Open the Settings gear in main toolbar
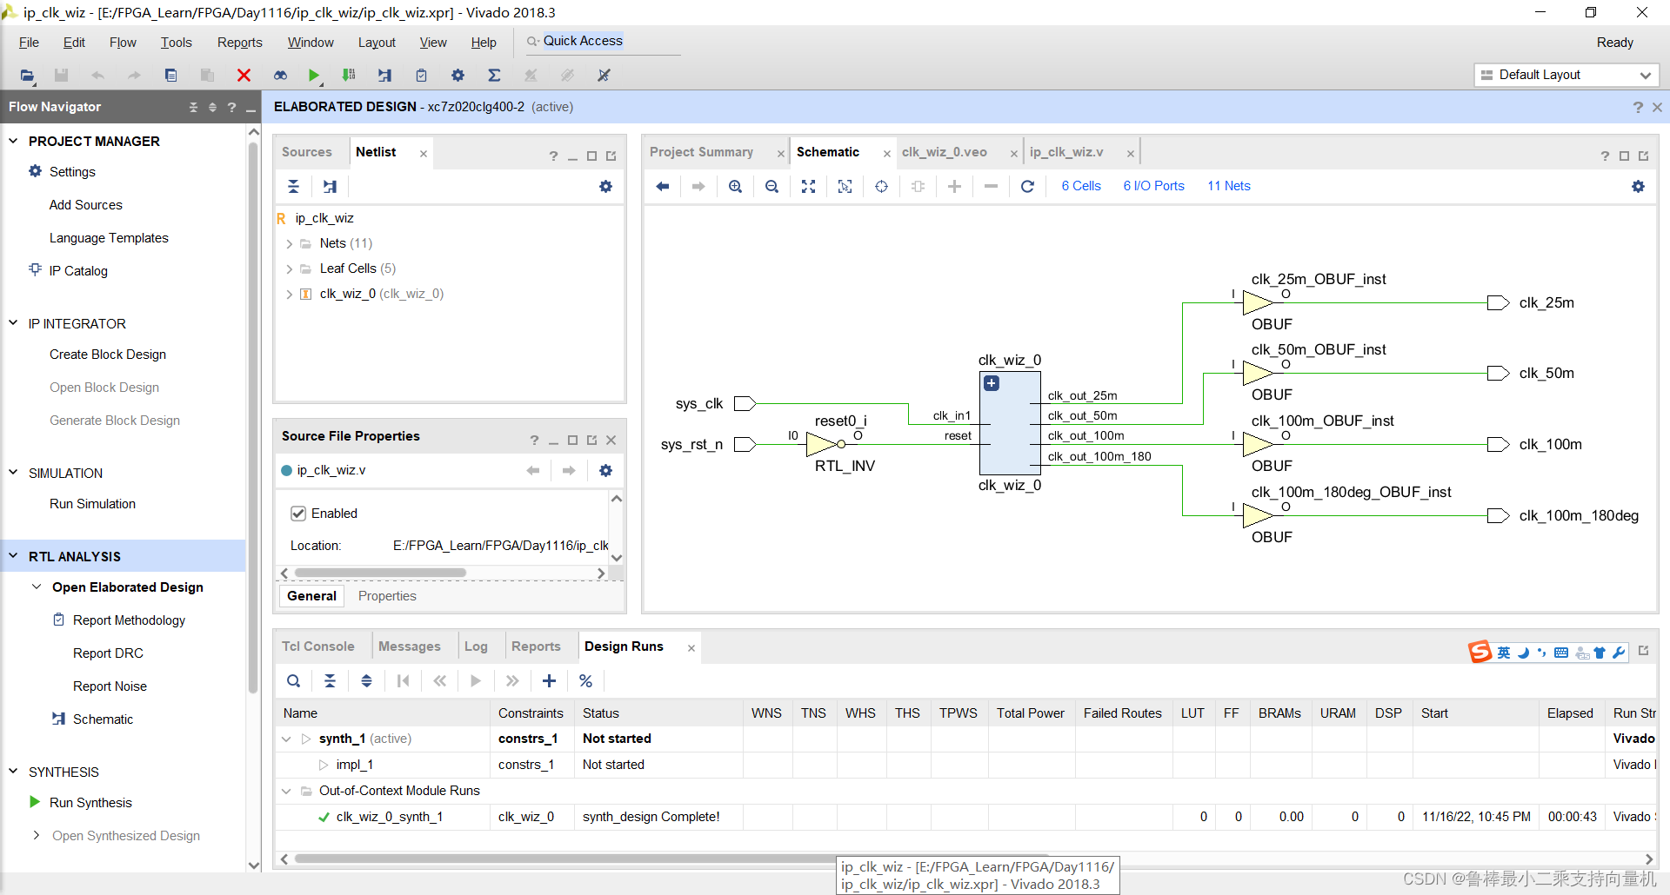1670x895 pixels. point(458,76)
